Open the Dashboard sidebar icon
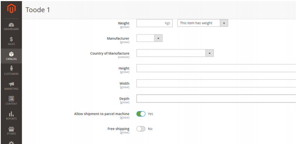Viewport: 296px width, 144px height. [x=11, y=25]
